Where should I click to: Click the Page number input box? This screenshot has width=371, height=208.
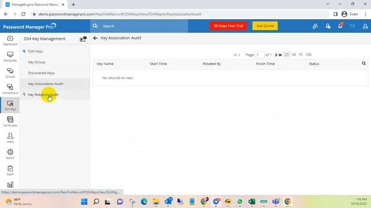(x=260, y=55)
